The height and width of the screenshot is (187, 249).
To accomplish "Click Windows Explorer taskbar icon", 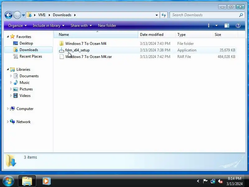I will [27, 181].
